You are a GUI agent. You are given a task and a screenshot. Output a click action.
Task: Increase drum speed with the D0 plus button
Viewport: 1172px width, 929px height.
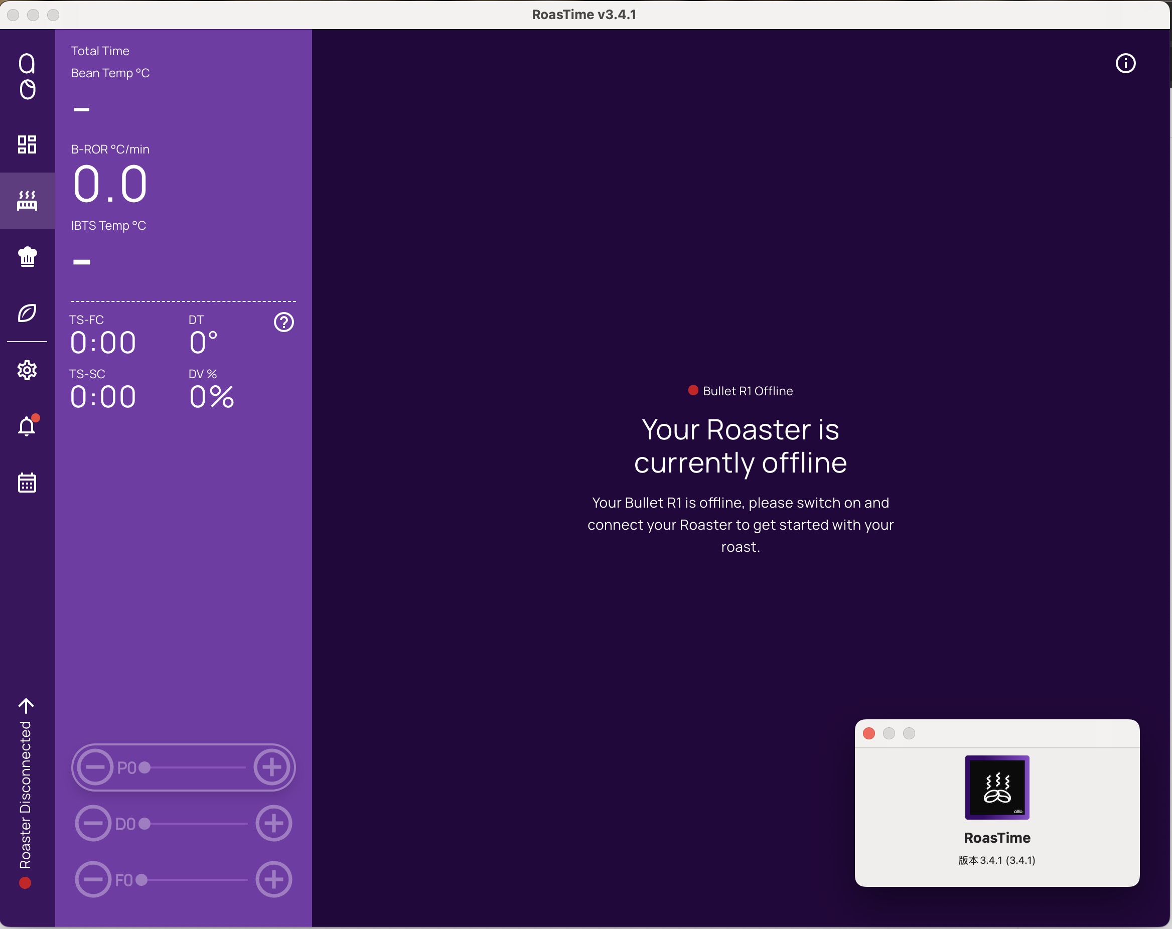(274, 824)
